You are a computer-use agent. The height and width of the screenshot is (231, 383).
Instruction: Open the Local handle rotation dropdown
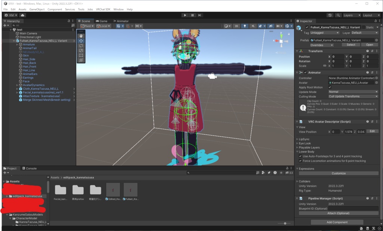(x=103, y=26)
